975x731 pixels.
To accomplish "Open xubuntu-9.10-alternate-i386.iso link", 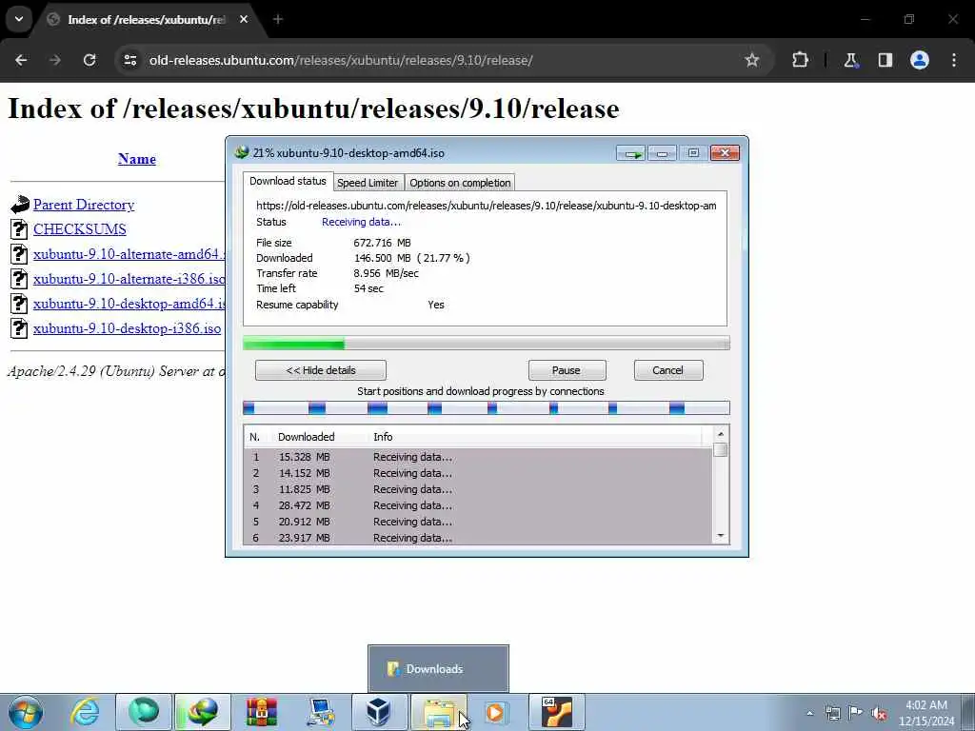I will click(x=129, y=279).
